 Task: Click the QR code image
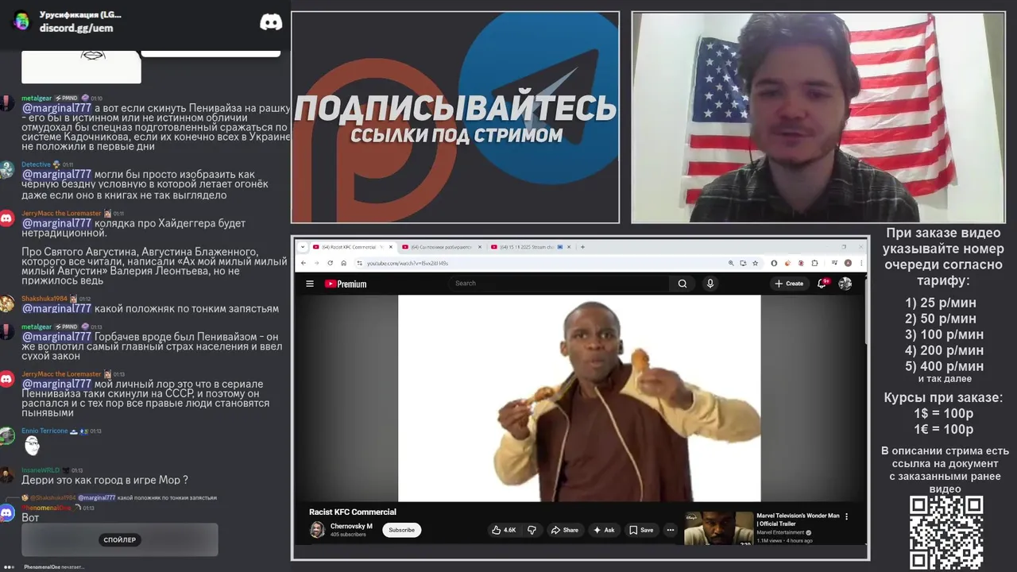click(946, 533)
